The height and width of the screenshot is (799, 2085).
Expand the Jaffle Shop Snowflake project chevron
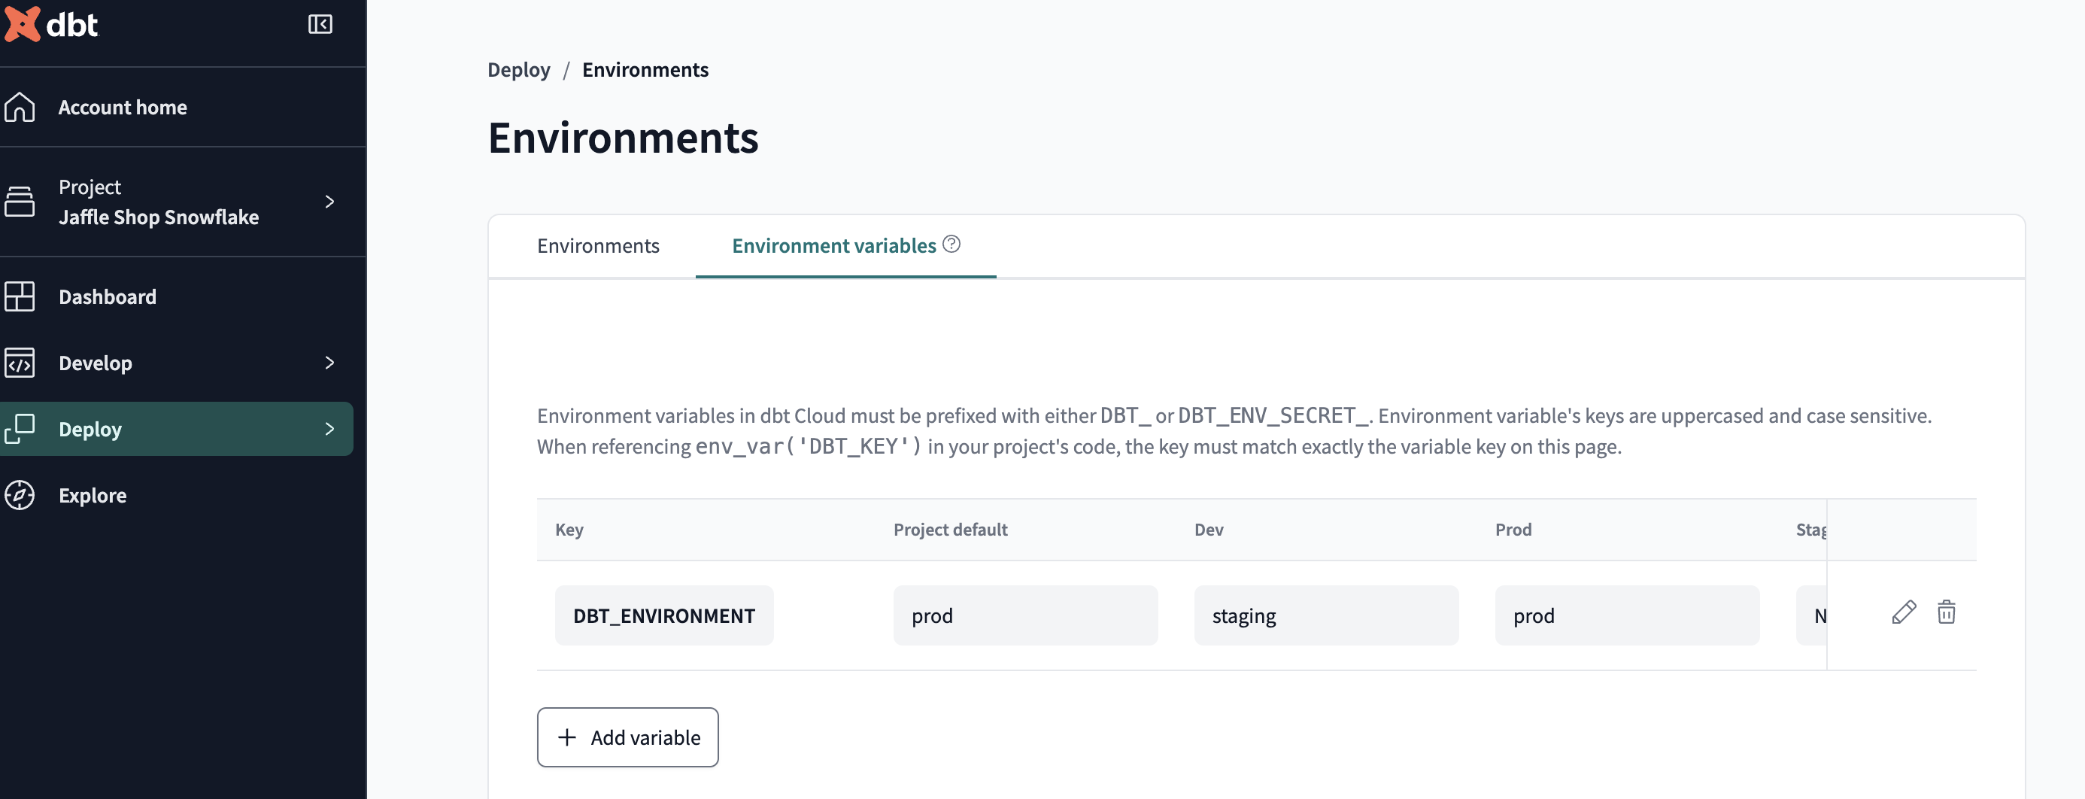pos(329,202)
